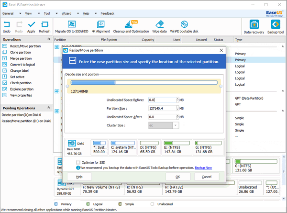287x213 pixels.
Task: Create a WinPE bootable disk
Action: (x=184, y=27)
